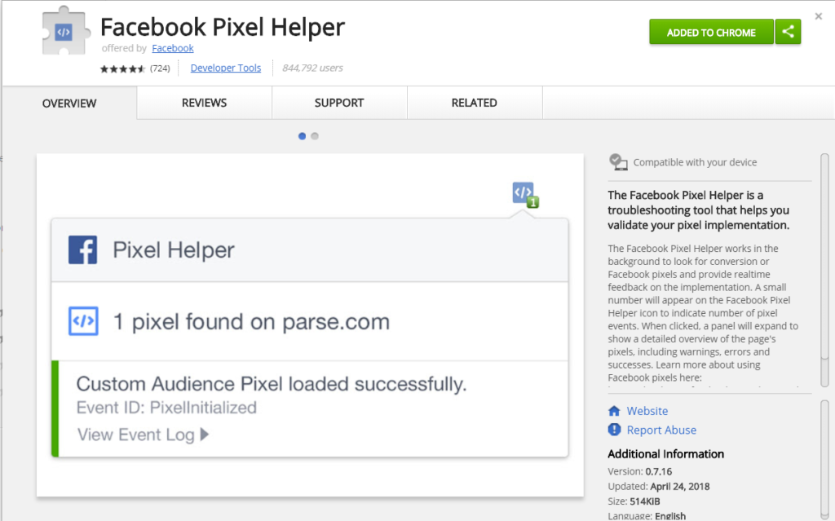Click the code icon beside pixel found
Screen dimensions: 835x521
pos(84,320)
